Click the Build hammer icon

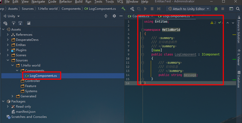124,9
